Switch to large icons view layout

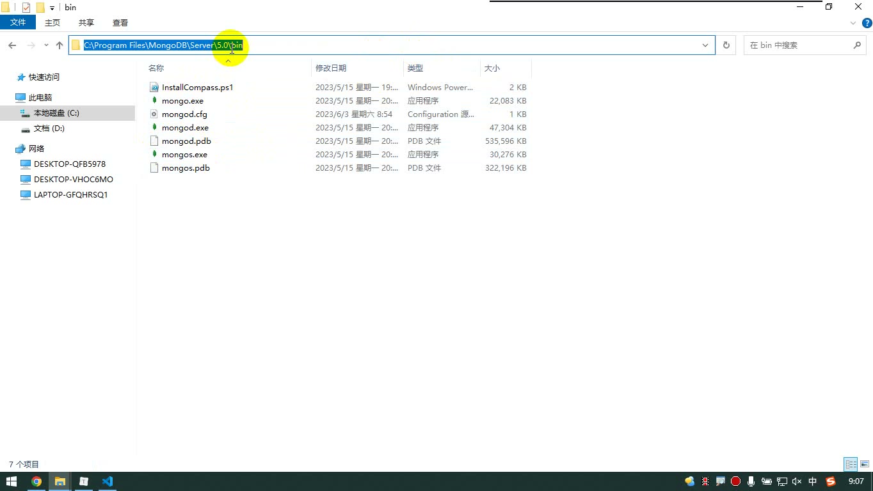coord(865,464)
